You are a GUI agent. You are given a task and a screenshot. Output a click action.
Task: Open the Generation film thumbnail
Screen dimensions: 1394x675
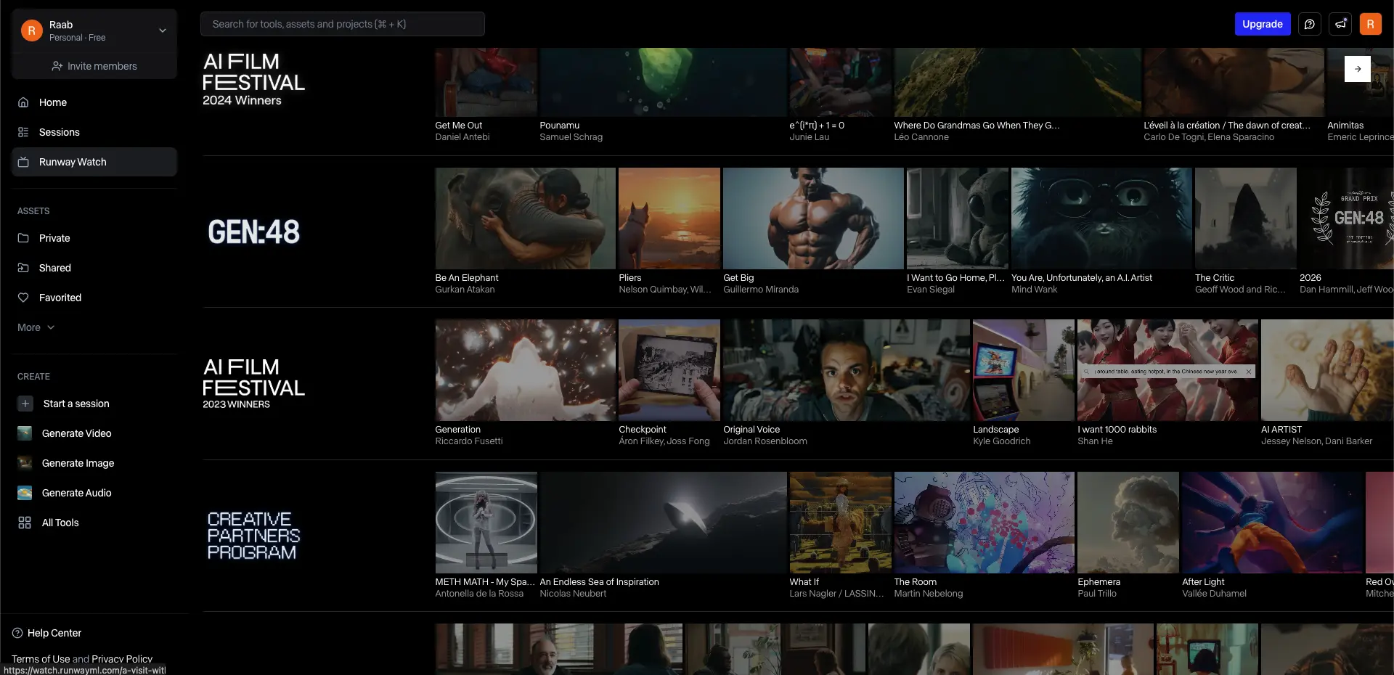point(525,370)
